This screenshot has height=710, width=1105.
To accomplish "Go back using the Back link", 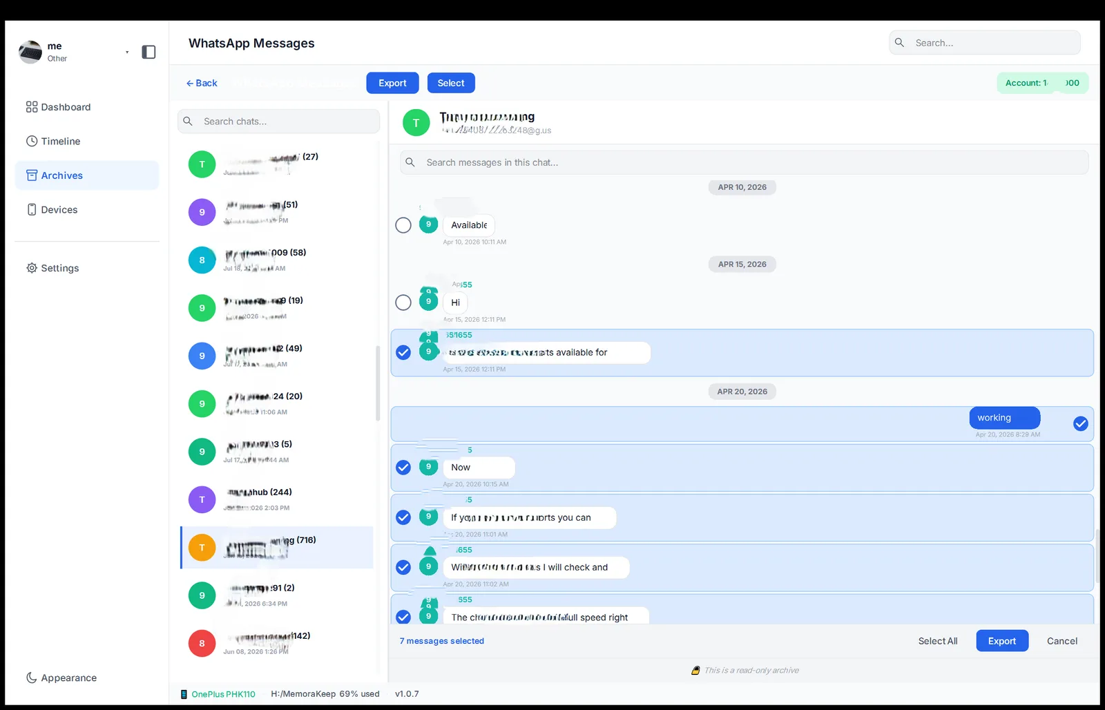I will pyautogui.click(x=202, y=83).
